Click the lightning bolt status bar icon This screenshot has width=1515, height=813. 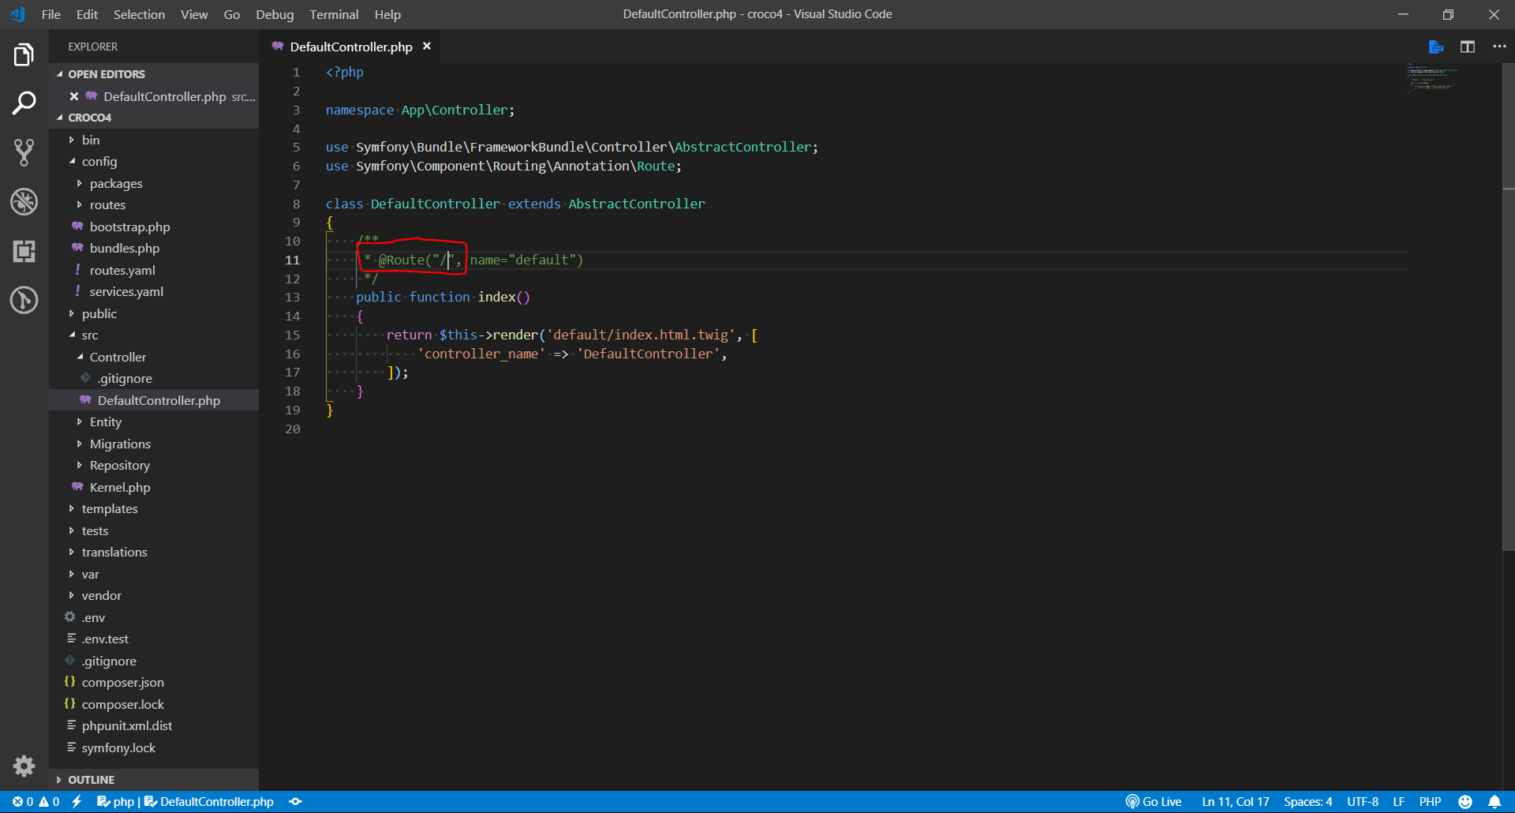coord(77,802)
